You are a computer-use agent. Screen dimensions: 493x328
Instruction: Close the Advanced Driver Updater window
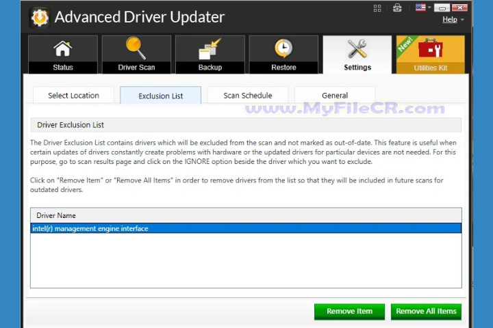[x=459, y=8]
